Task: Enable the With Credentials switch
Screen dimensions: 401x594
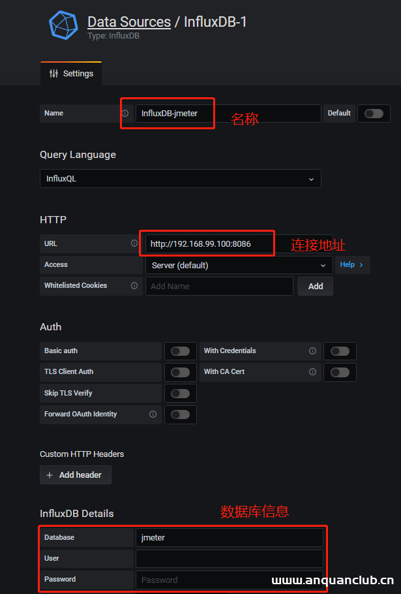Action: click(x=340, y=351)
